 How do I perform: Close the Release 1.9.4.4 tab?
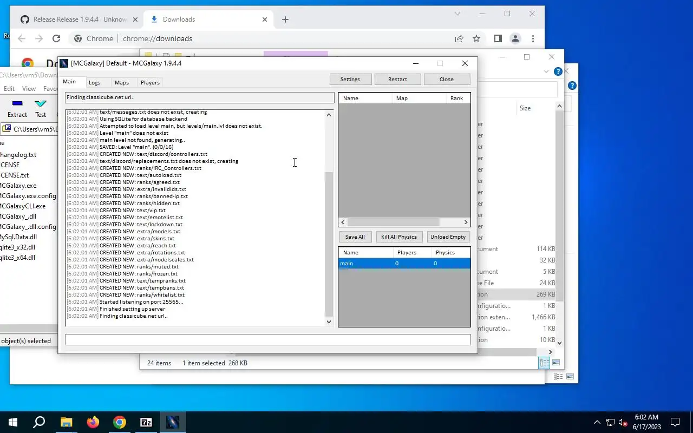click(135, 19)
